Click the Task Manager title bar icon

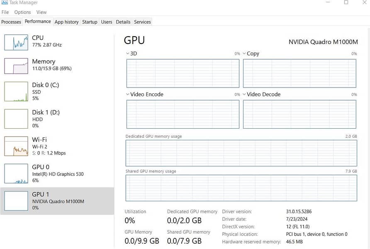[4, 2]
